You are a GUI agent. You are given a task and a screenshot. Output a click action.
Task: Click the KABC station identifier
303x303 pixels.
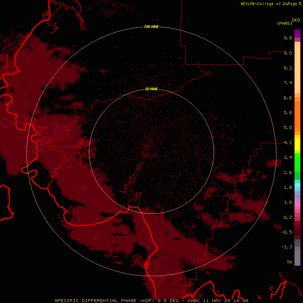(195, 301)
